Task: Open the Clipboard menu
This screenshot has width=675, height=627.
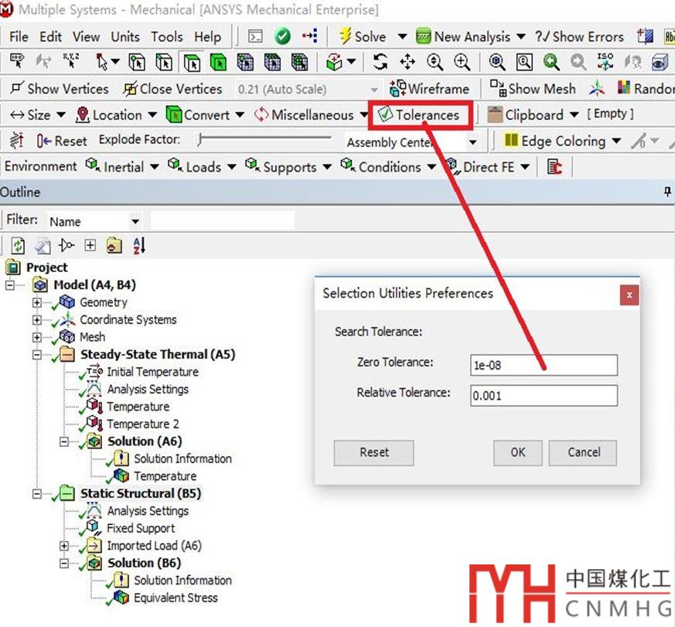Action: tap(533, 115)
